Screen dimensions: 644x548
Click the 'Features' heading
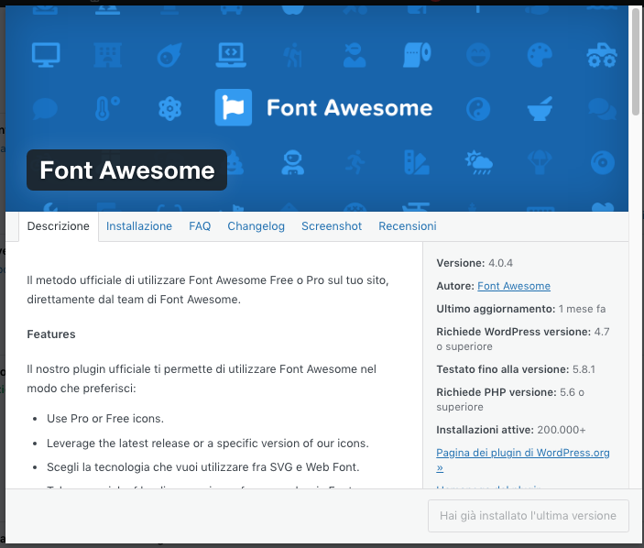tap(51, 334)
